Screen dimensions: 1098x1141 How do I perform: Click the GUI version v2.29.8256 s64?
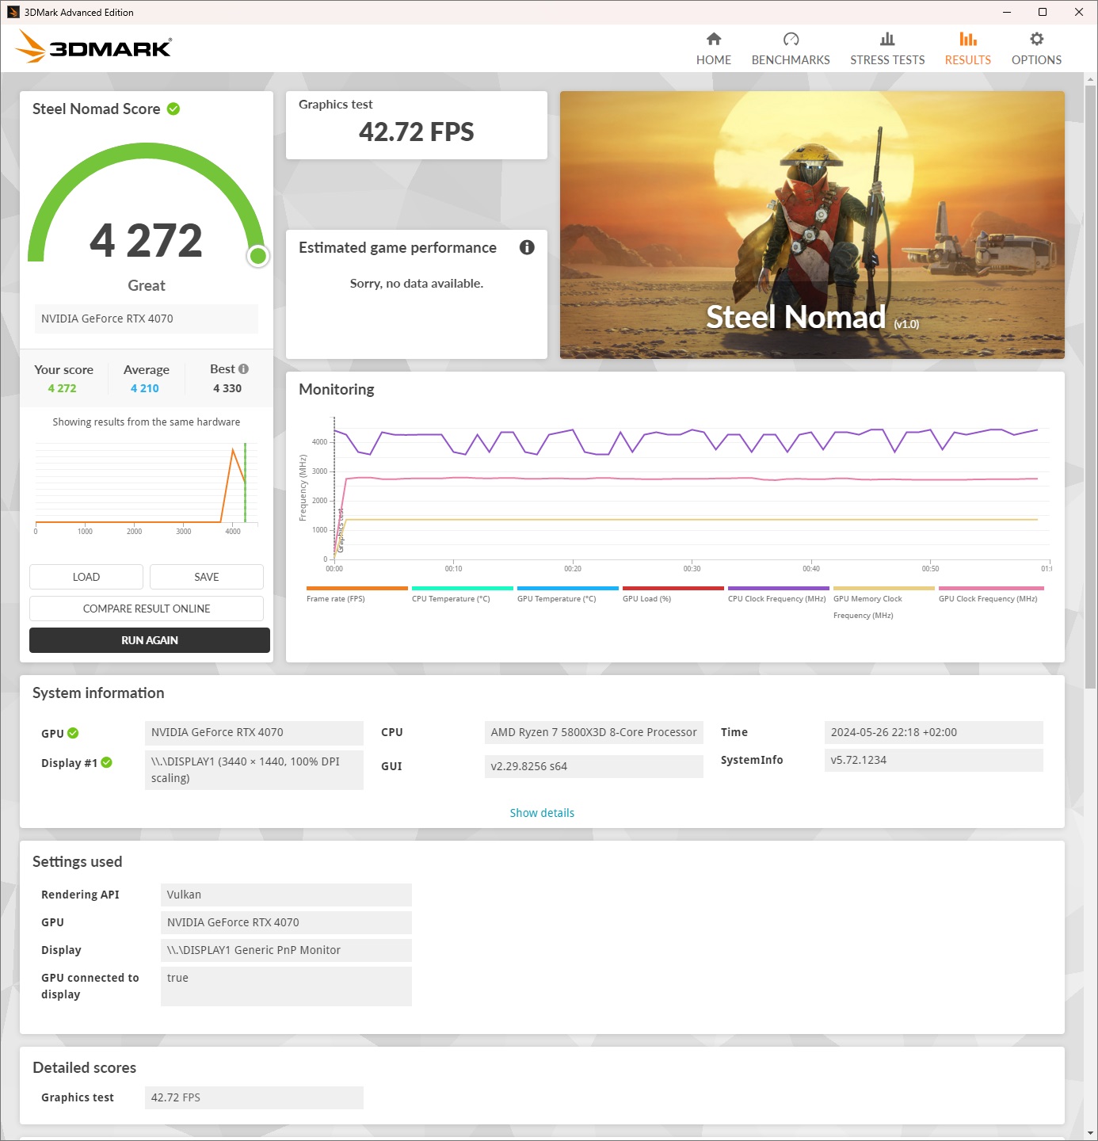point(594,766)
